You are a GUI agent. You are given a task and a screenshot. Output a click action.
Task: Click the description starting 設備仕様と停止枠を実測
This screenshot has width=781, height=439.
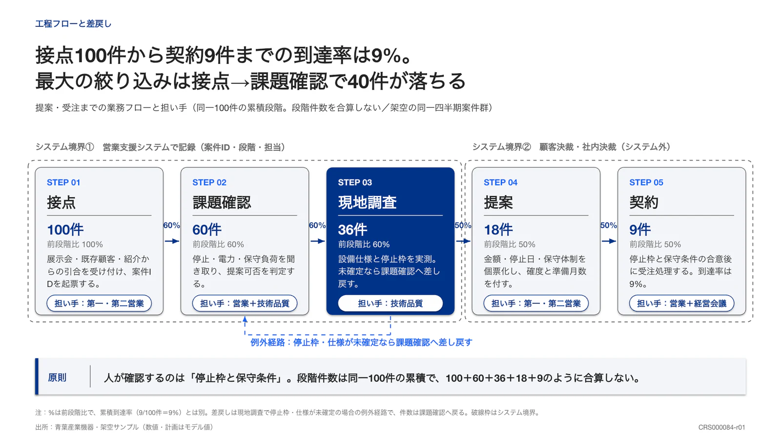(x=389, y=271)
